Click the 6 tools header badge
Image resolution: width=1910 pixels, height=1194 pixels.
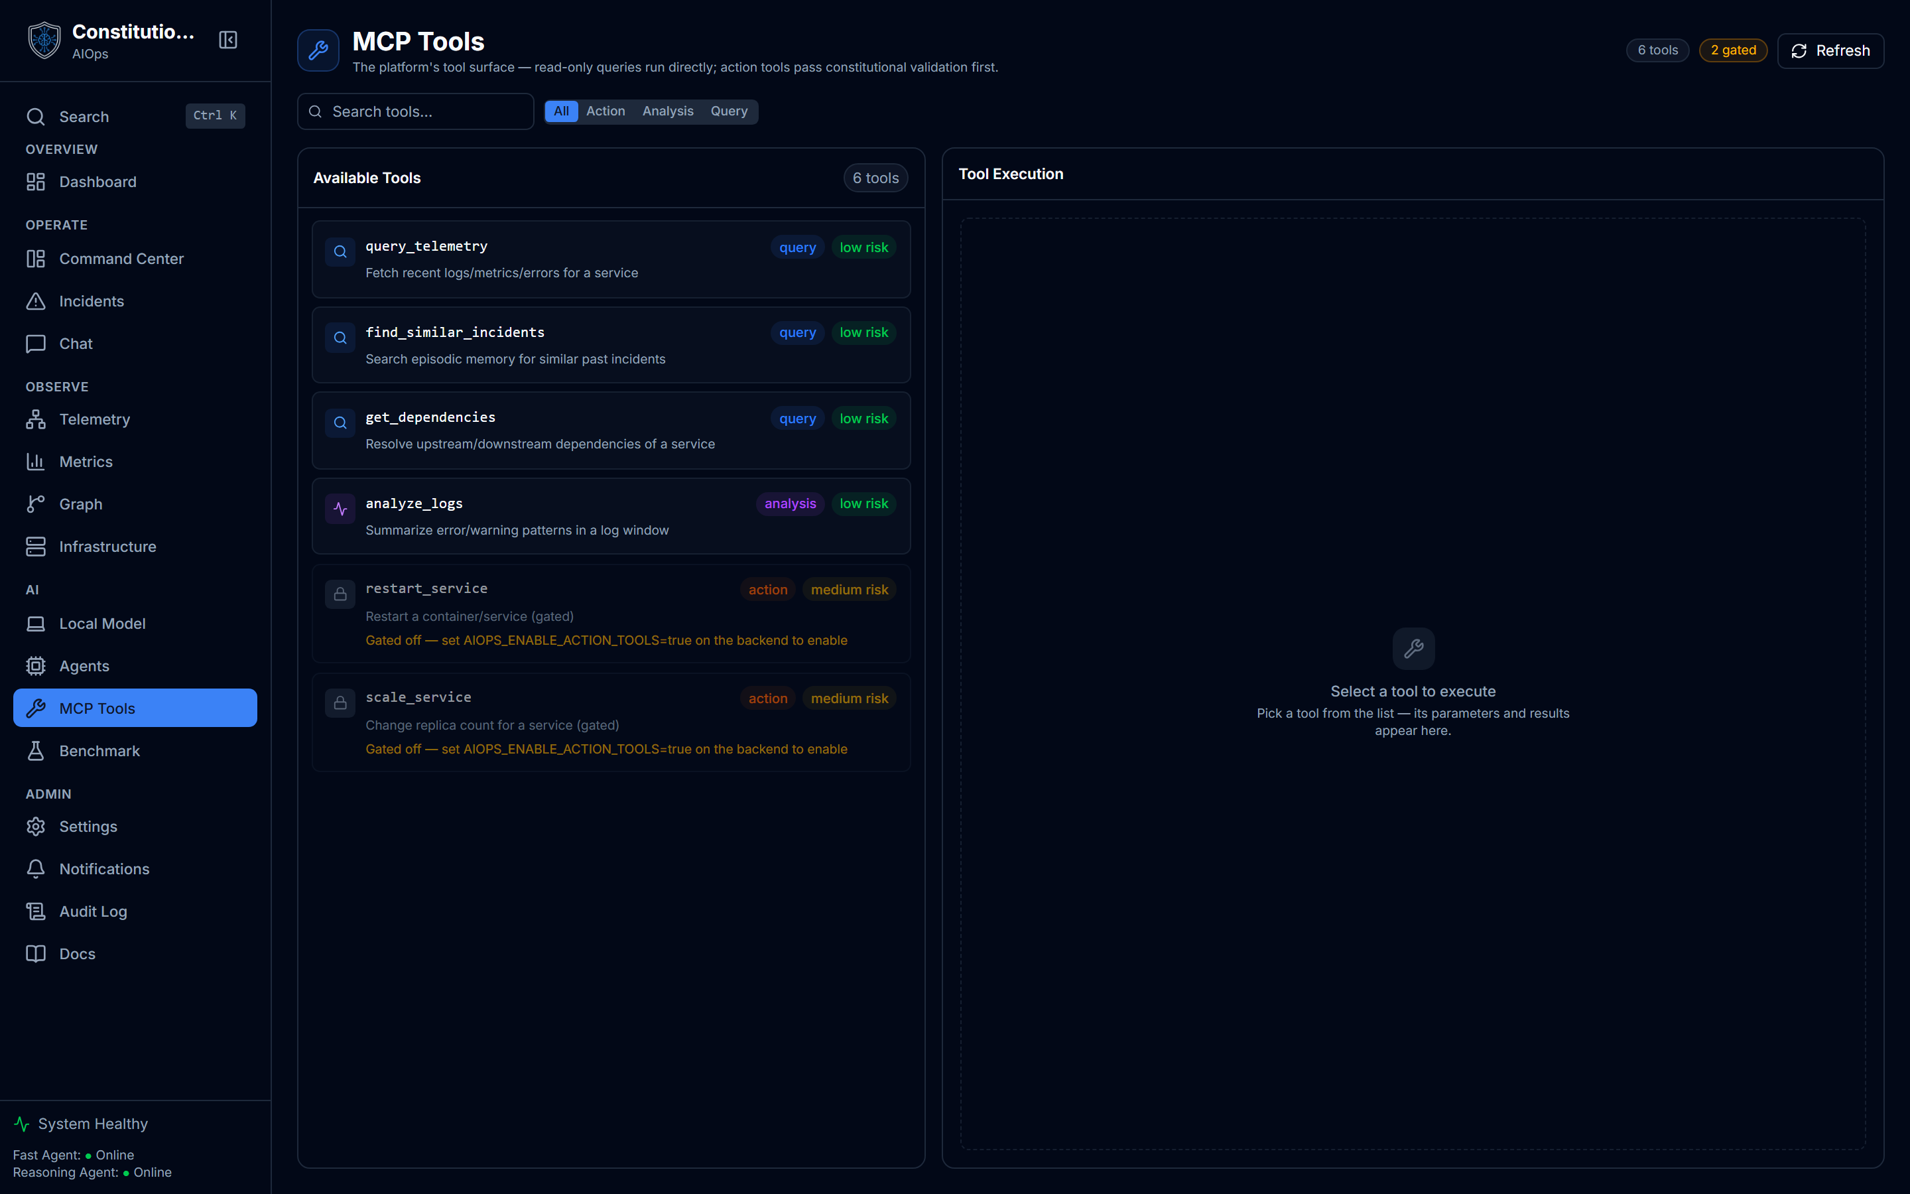1657,50
